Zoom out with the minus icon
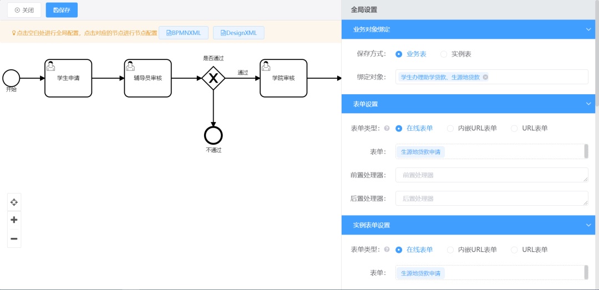 tap(14, 239)
